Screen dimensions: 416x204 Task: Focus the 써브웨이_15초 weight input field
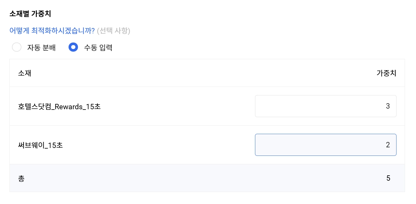click(325, 145)
